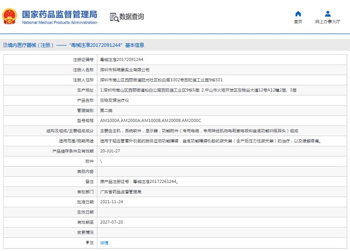Image resolution: width=350 pixels, height=251 pixels.
Task: Click 数据查询 heading text
Action: pyautogui.click(x=131, y=16)
